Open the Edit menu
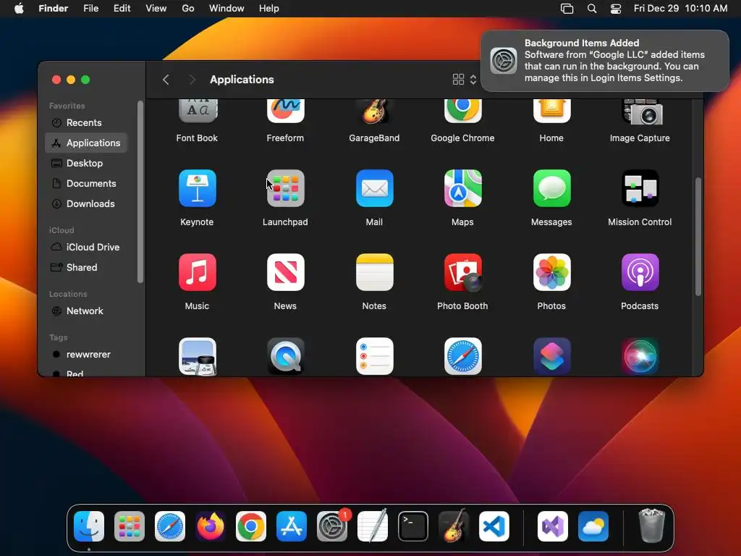The height and width of the screenshot is (556, 741). (x=122, y=9)
